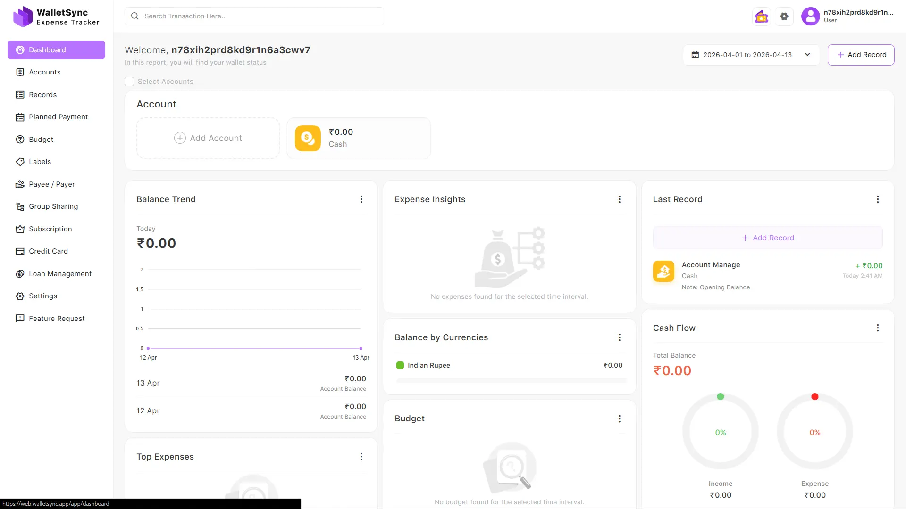The height and width of the screenshot is (509, 906).
Task: Click the Budget sidebar icon
Action: (x=20, y=140)
